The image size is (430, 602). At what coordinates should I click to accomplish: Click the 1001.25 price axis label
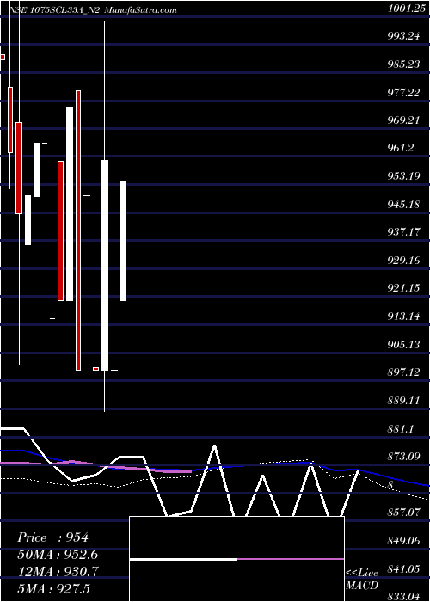(x=405, y=9)
